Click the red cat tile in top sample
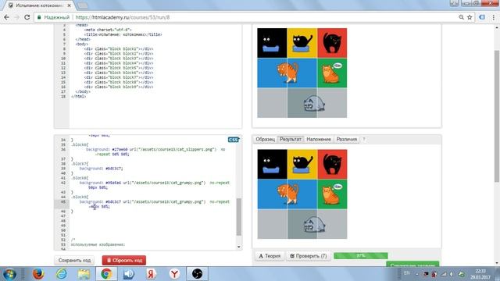This screenshot has height=281, width=500. coord(332,43)
